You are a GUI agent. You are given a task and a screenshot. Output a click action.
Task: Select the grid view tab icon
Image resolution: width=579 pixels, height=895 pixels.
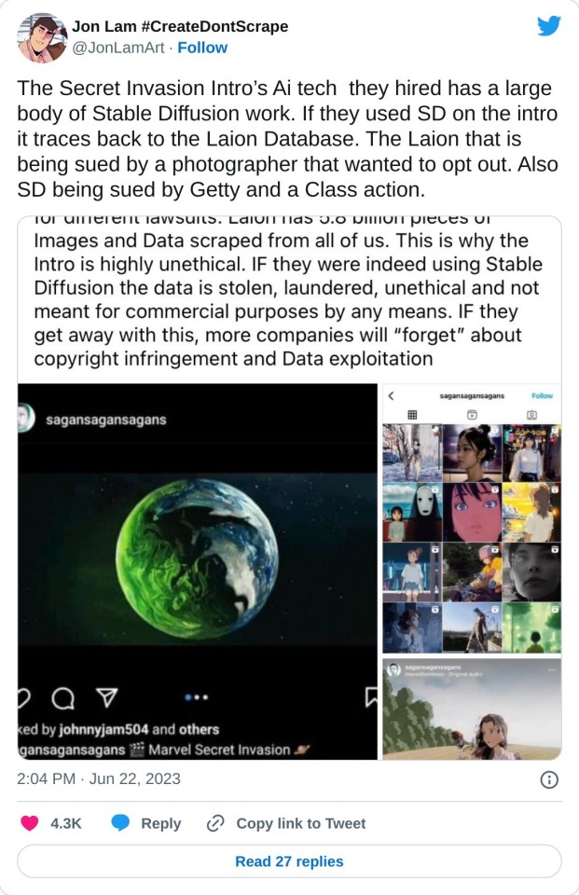[x=412, y=415]
